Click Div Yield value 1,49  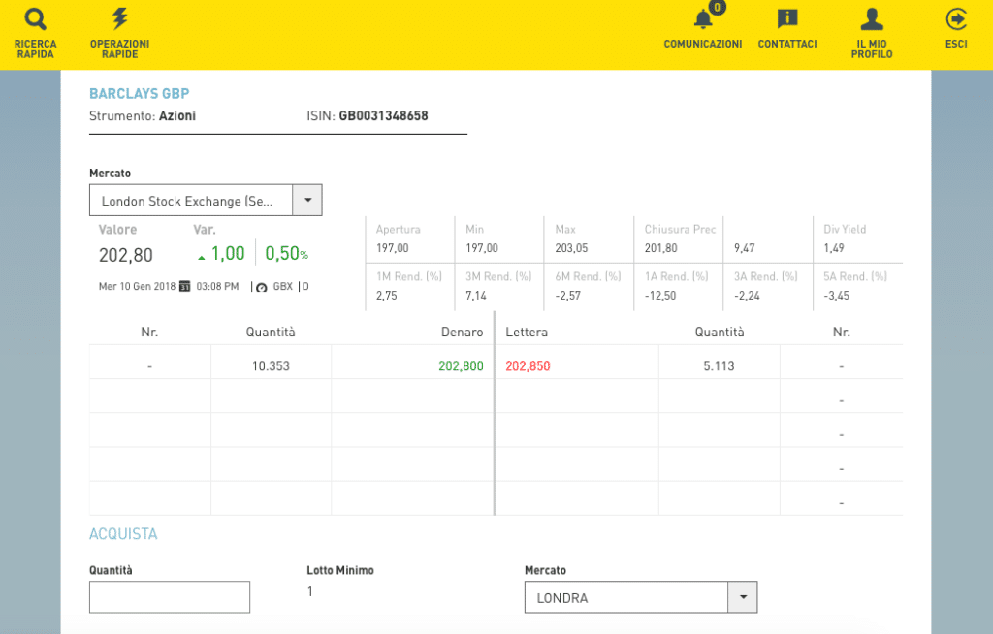[x=833, y=248]
